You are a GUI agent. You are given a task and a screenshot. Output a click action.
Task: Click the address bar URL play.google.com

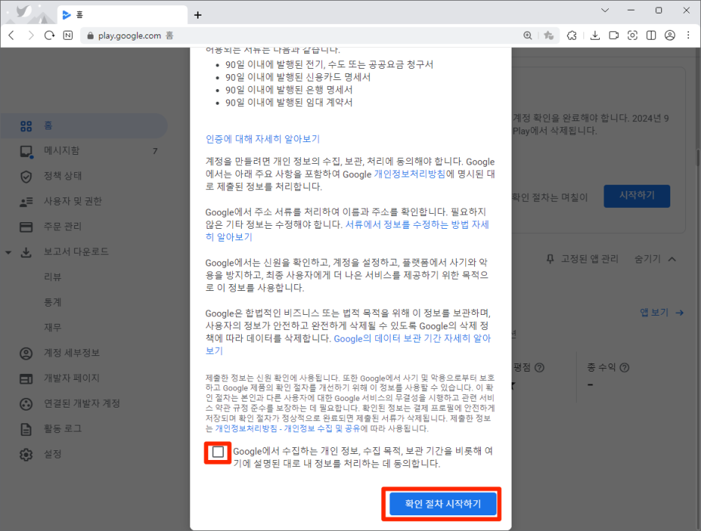130,36
